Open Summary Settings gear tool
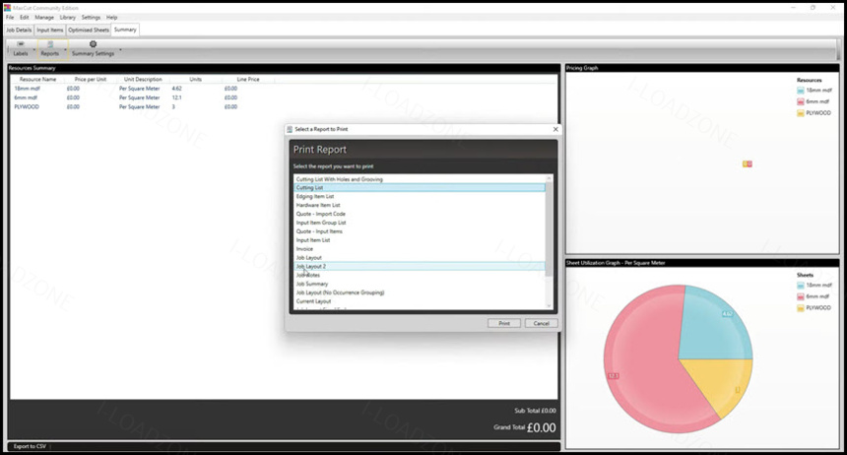 pos(93,48)
